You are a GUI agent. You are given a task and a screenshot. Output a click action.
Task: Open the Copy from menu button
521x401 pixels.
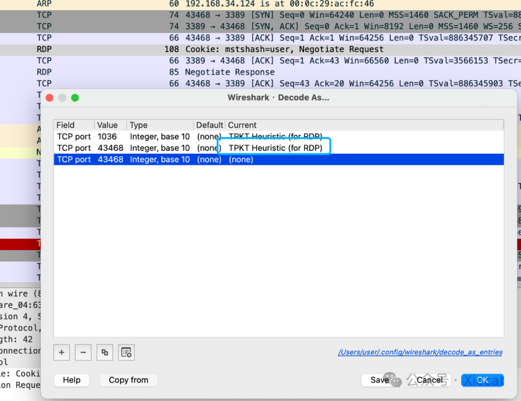[128, 380]
